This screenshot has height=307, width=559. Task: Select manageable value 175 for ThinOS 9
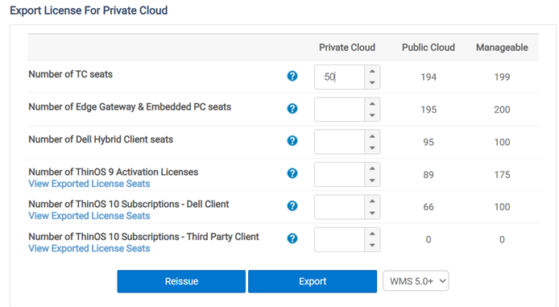pyautogui.click(x=502, y=175)
